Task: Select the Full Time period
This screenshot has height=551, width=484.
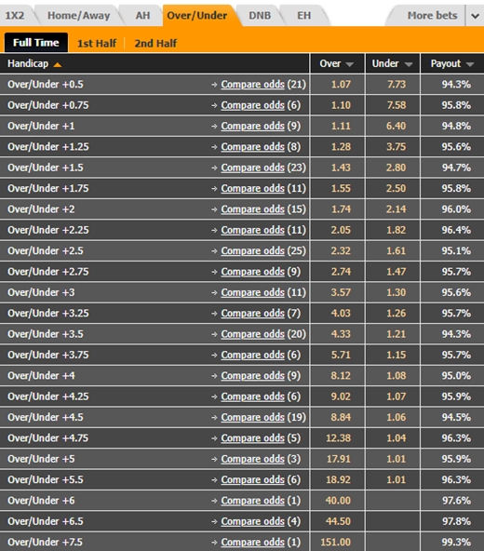Action: (36, 43)
